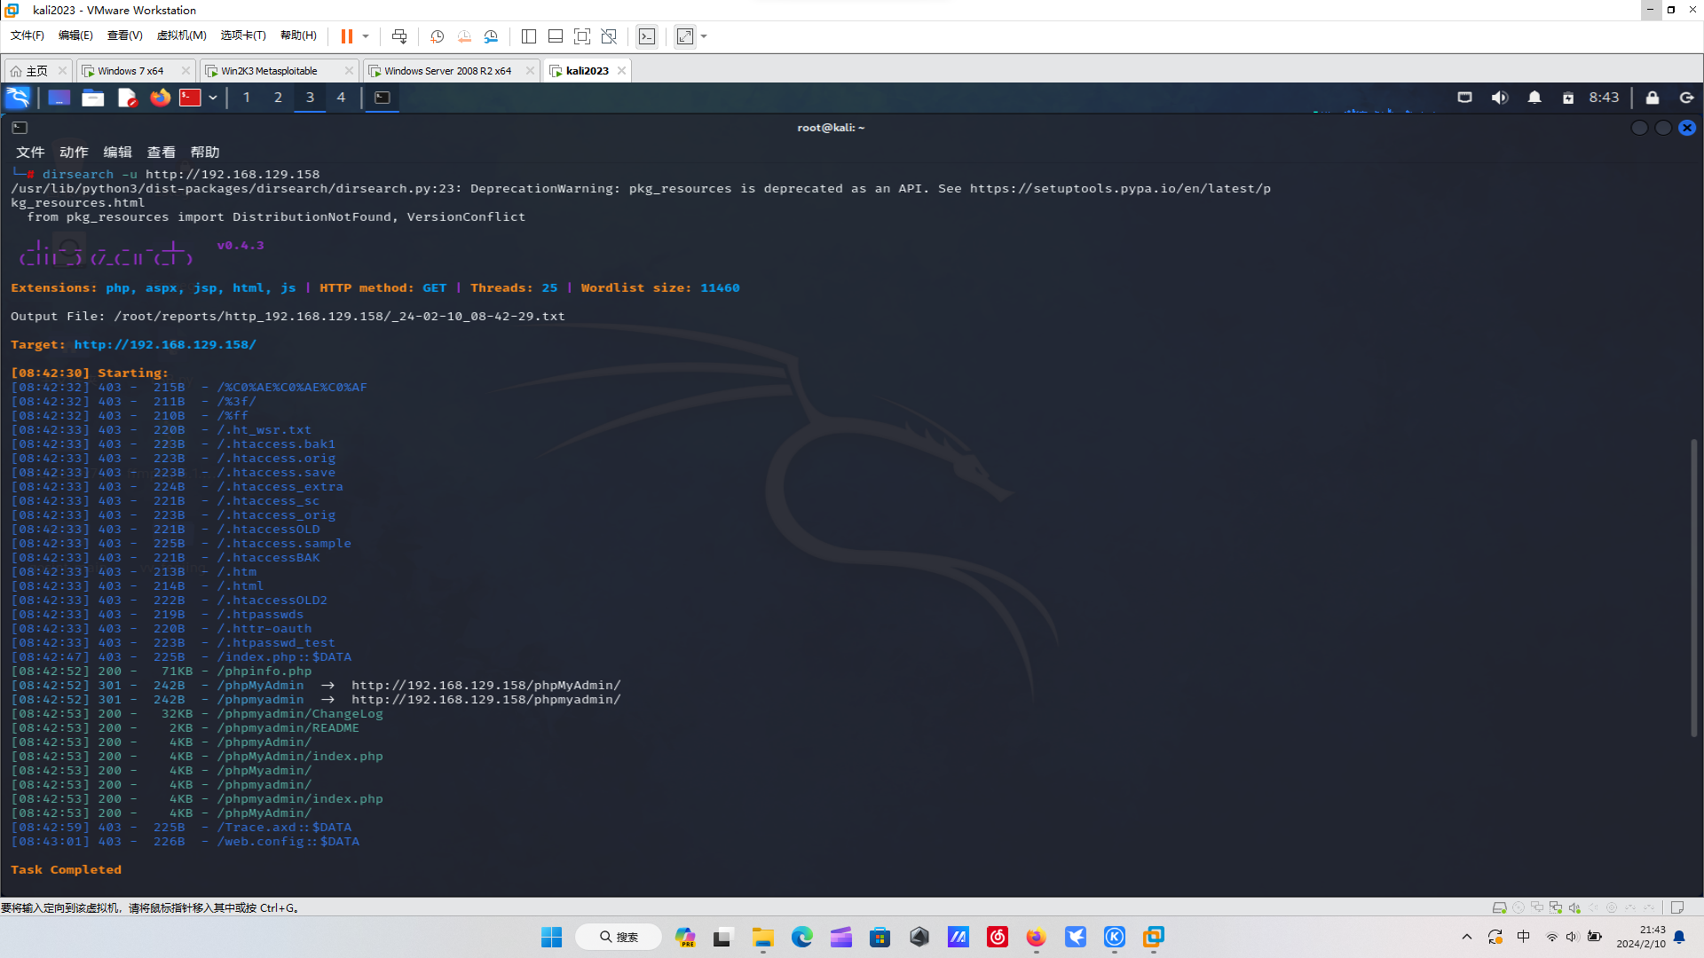
Task: Click the pause virtual machine button
Action: tap(346, 36)
